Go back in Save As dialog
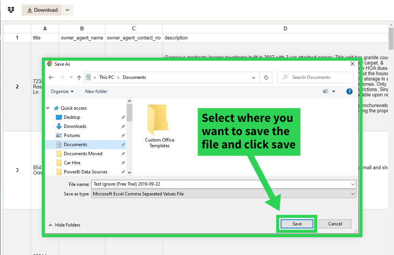Image resolution: width=394 pixels, height=255 pixels. point(51,77)
